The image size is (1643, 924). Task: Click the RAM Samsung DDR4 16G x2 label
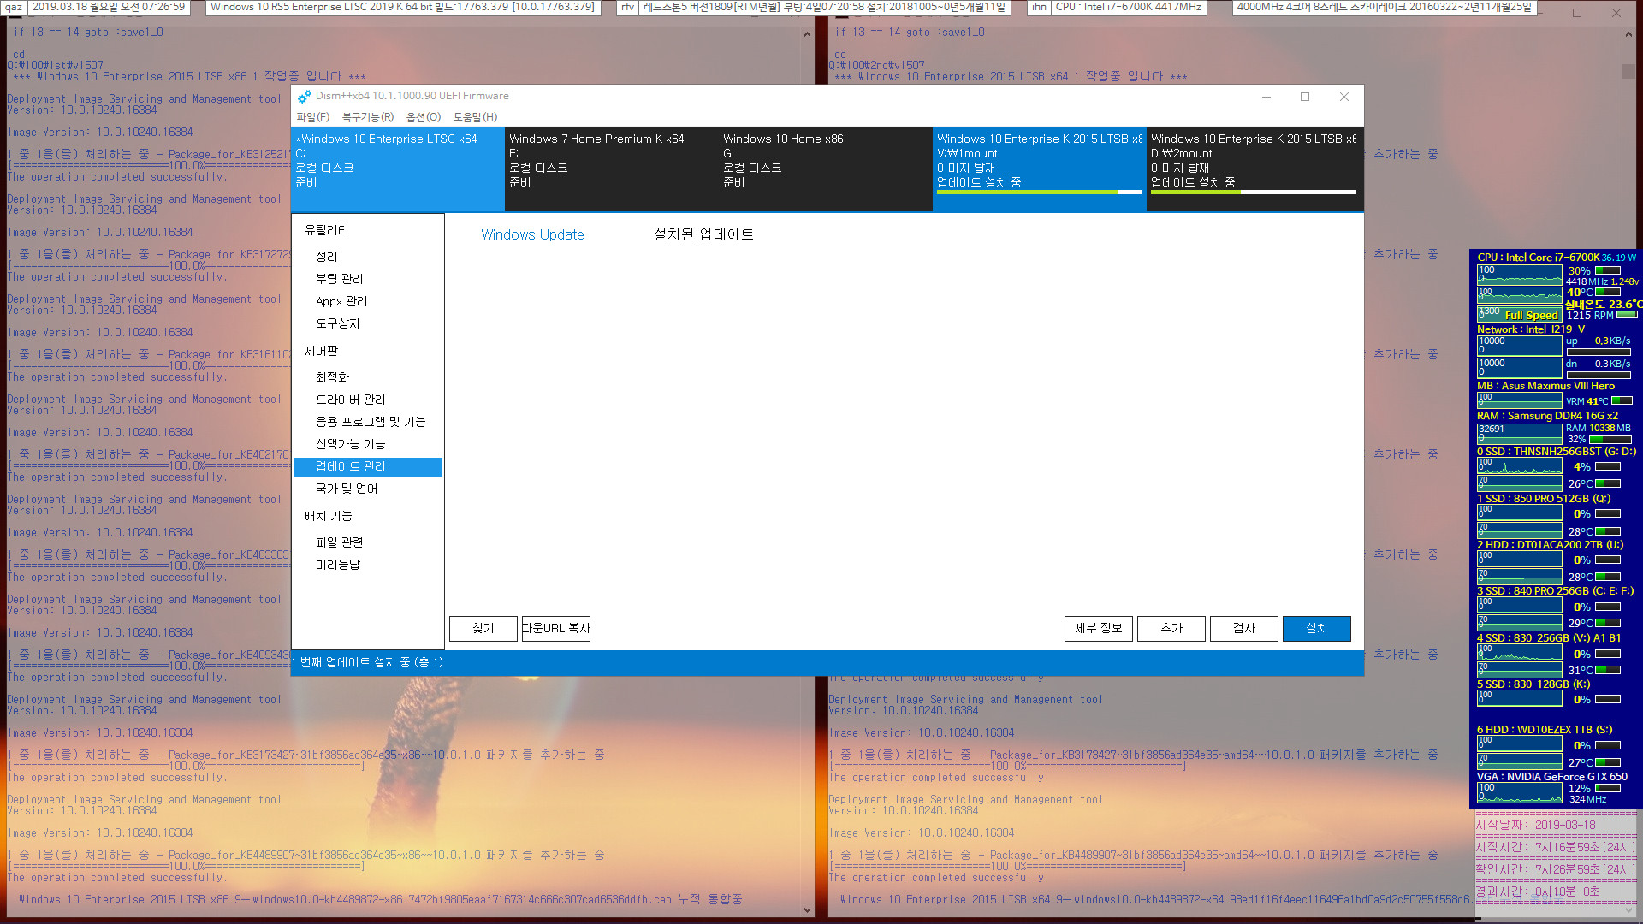(x=1547, y=416)
